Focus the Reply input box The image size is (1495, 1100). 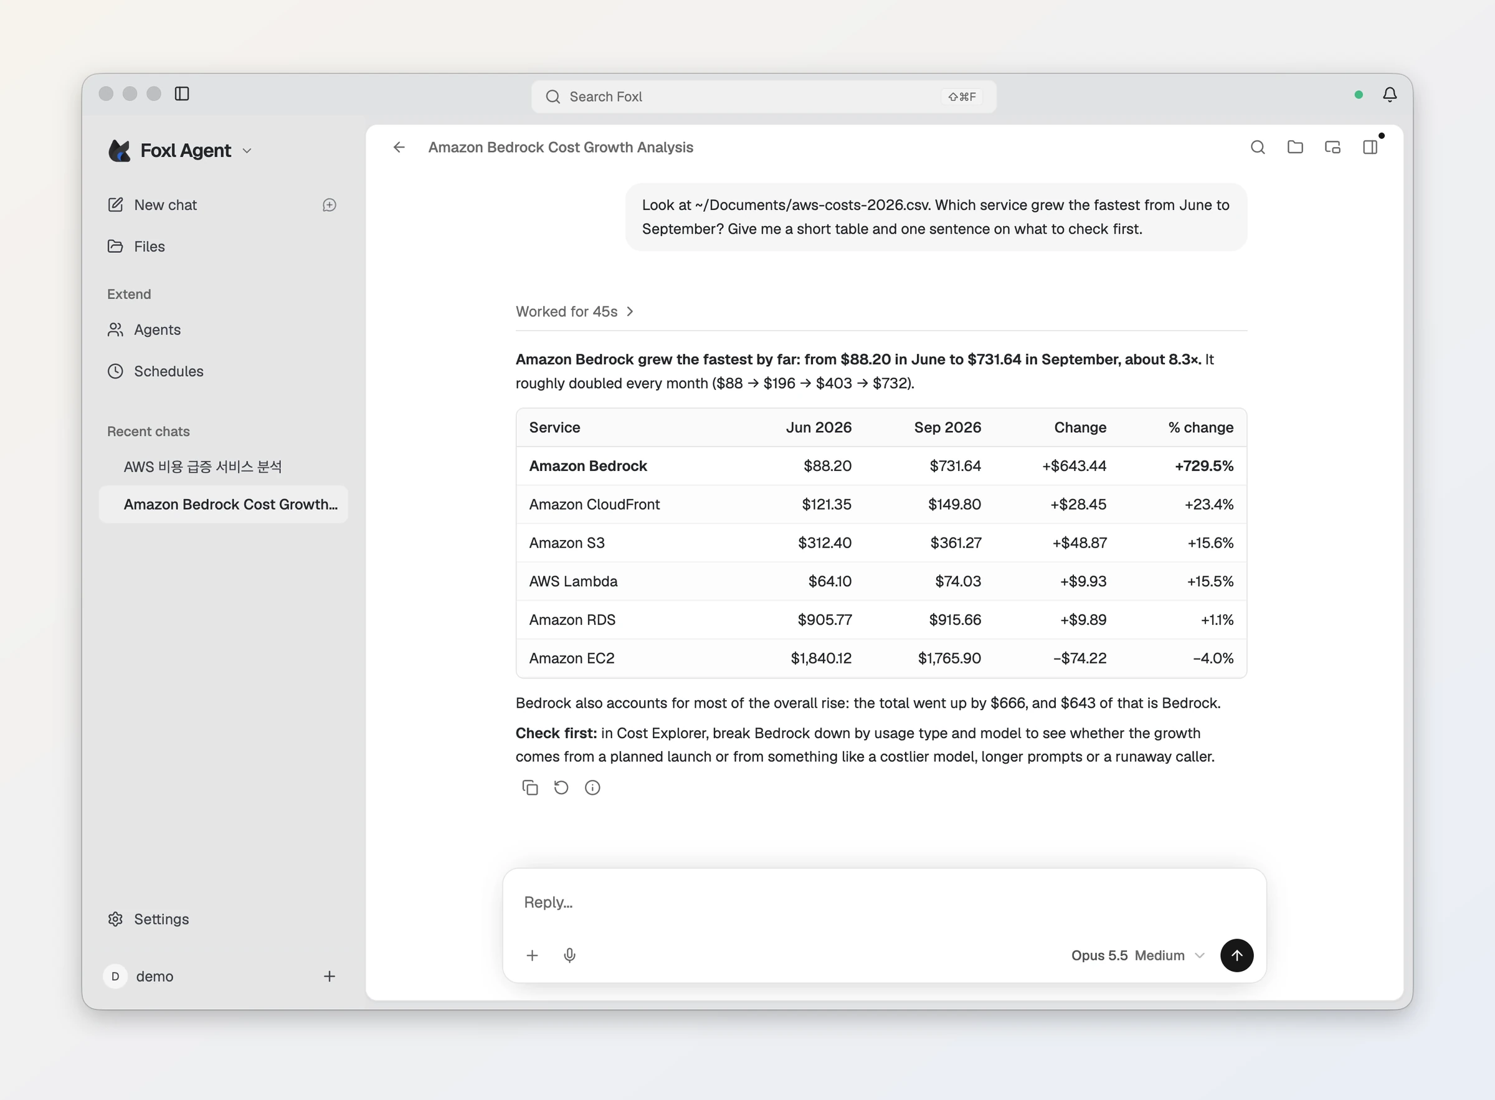click(884, 903)
